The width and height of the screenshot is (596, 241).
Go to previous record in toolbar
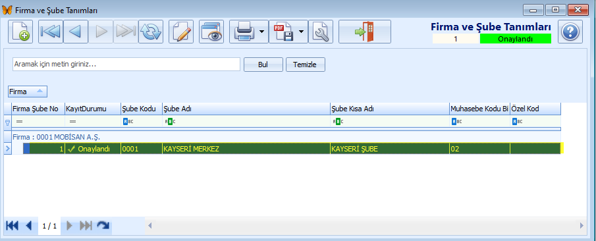tap(76, 32)
